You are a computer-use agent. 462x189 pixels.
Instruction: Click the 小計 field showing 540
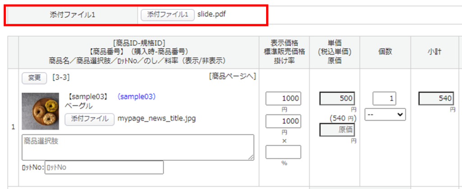click(x=436, y=99)
